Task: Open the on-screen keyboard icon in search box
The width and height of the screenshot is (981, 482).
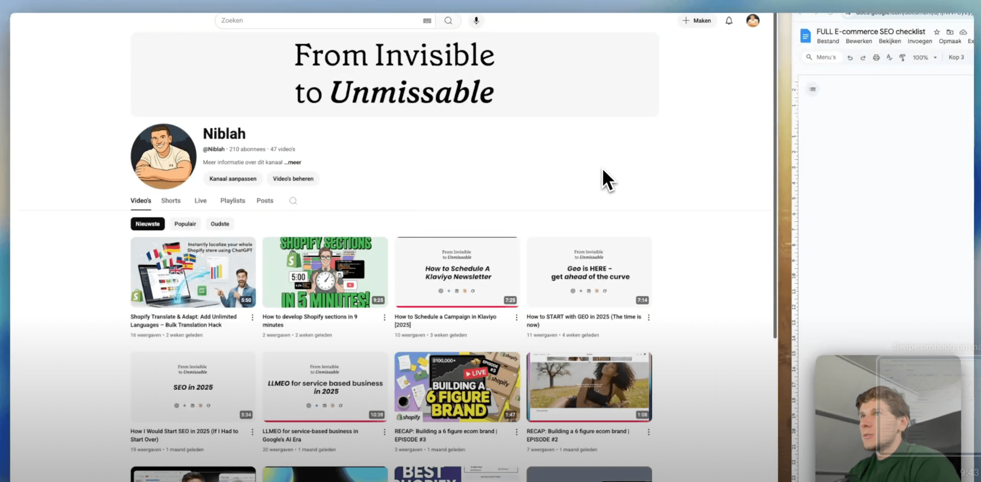Action: pos(427,21)
